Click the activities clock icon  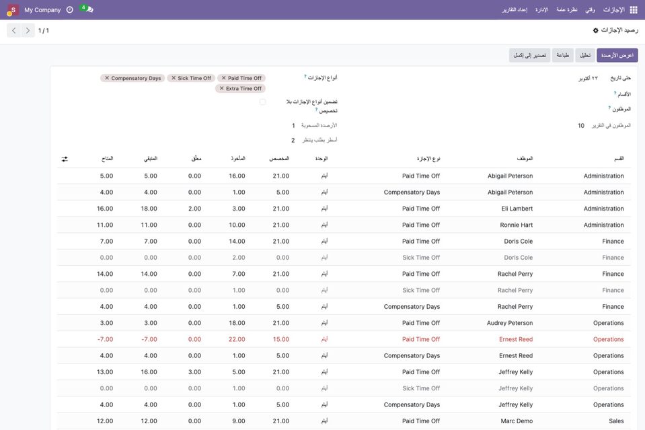pyautogui.click(x=70, y=10)
